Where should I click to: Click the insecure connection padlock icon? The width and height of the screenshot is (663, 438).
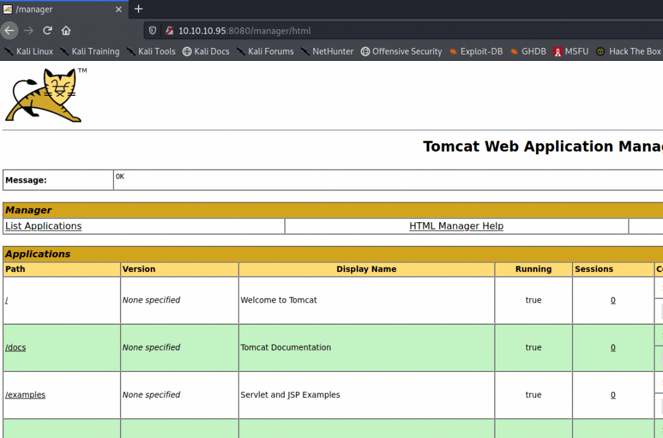click(170, 30)
